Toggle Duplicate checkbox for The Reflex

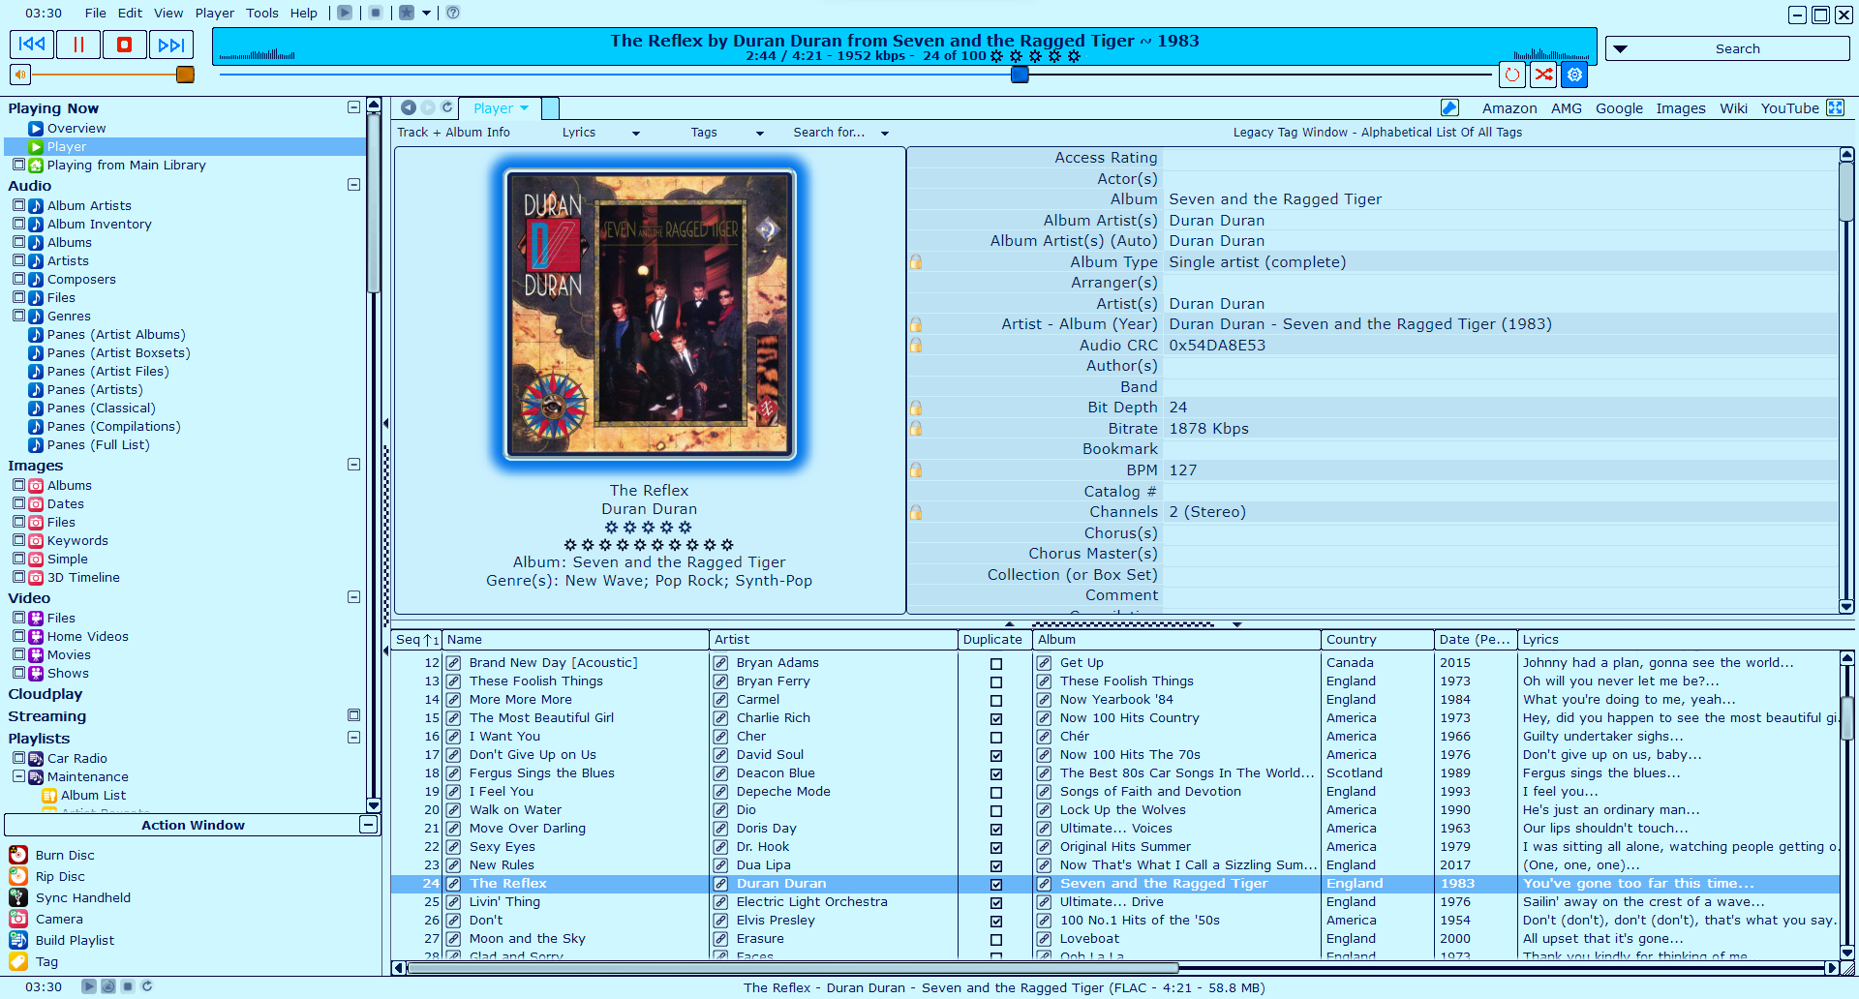click(995, 885)
